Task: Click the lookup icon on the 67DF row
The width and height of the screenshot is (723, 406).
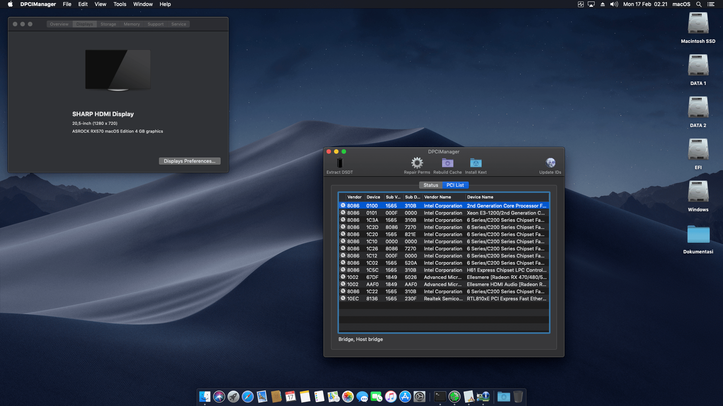Action: [x=343, y=277]
